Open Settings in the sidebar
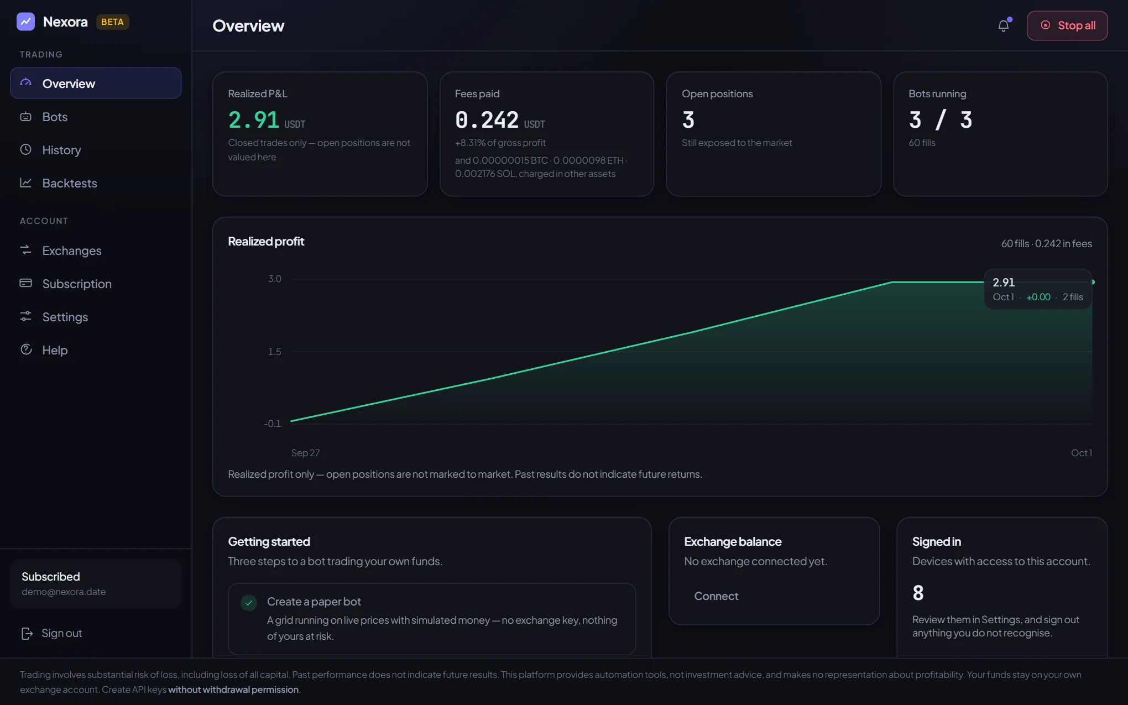Image resolution: width=1128 pixels, height=705 pixels. click(96, 317)
